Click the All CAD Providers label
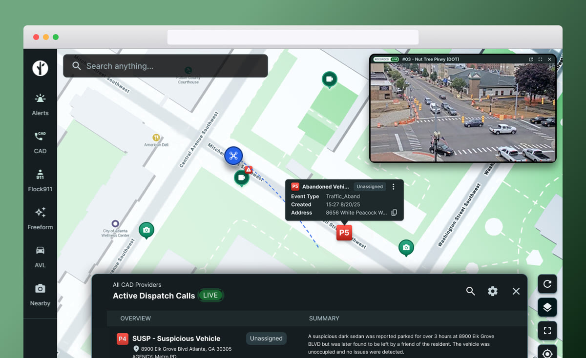586x358 pixels. coord(137,285)
